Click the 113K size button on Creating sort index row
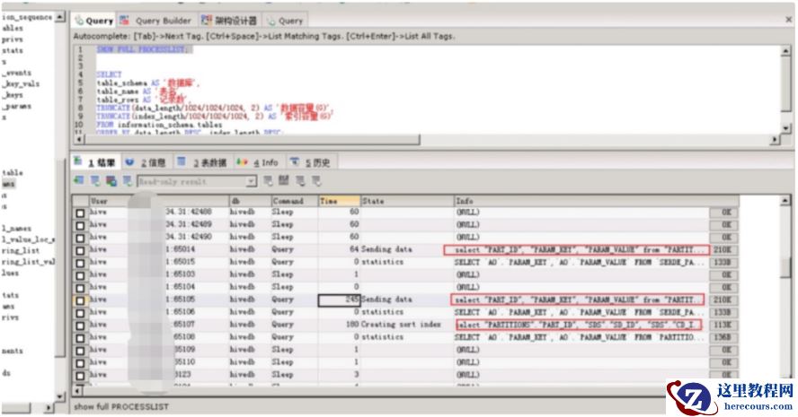 click(x=723, y=325)
